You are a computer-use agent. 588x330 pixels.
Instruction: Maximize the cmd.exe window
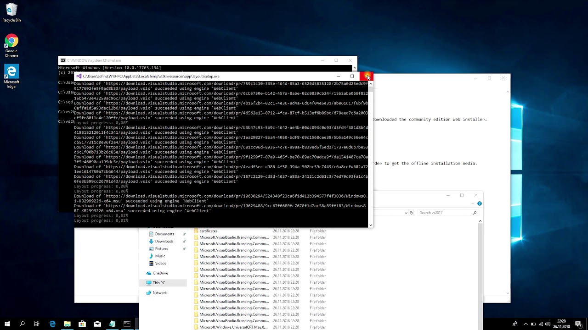336,60
